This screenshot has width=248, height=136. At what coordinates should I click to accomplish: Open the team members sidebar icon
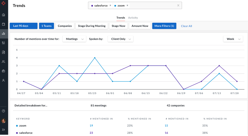pyautogui.click(x=4, y=61)
